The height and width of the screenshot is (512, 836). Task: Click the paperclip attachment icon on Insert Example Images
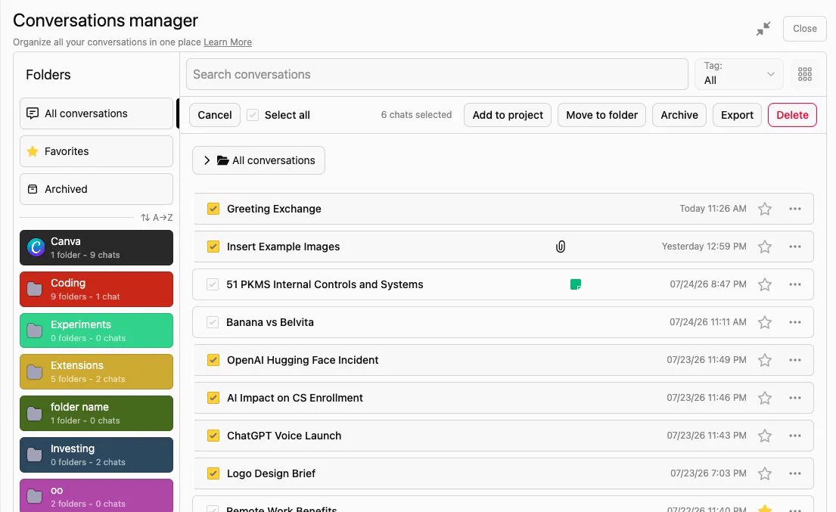click(x=561, y=247)
